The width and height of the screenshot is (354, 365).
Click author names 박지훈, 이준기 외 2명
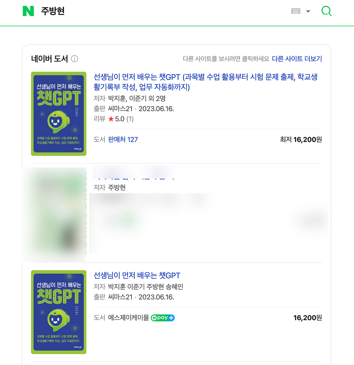click(x=137, y=98)
